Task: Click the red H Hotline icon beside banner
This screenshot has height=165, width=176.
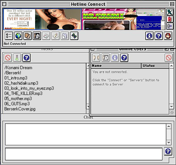Action: coord(170,19)
